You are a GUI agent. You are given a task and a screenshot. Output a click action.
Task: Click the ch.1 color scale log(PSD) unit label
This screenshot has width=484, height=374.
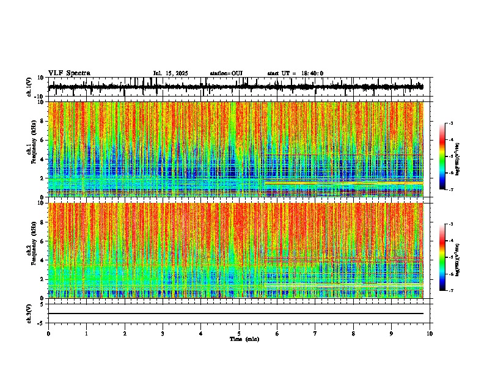click(458, 159)
